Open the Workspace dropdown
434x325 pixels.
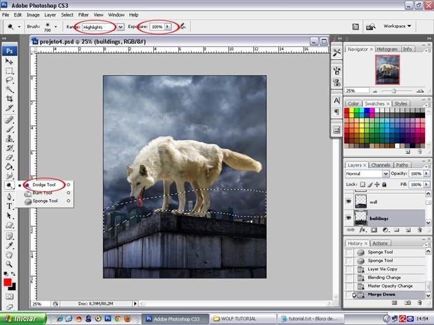[397, 26]
